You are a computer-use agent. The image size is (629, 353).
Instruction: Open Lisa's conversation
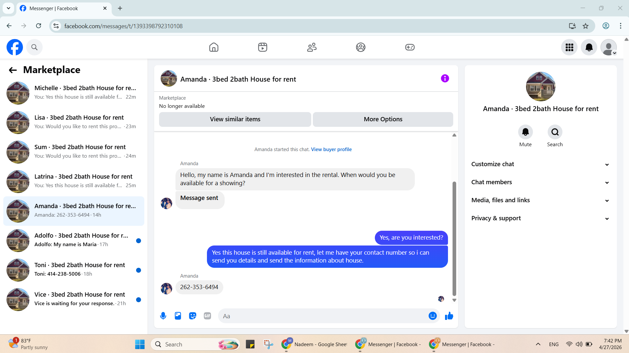[74, 123]
